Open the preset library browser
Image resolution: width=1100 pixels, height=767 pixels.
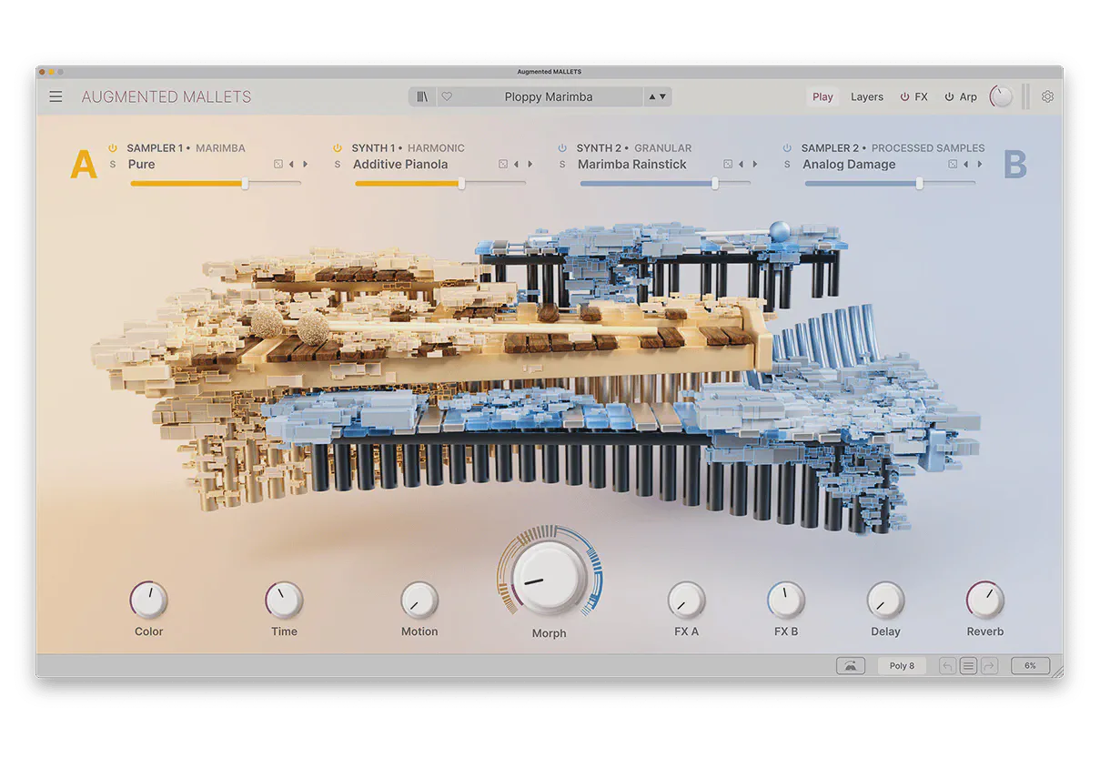click(x=422, y=96)
